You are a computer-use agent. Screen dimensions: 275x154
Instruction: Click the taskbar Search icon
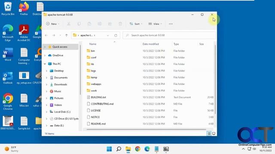119,149
